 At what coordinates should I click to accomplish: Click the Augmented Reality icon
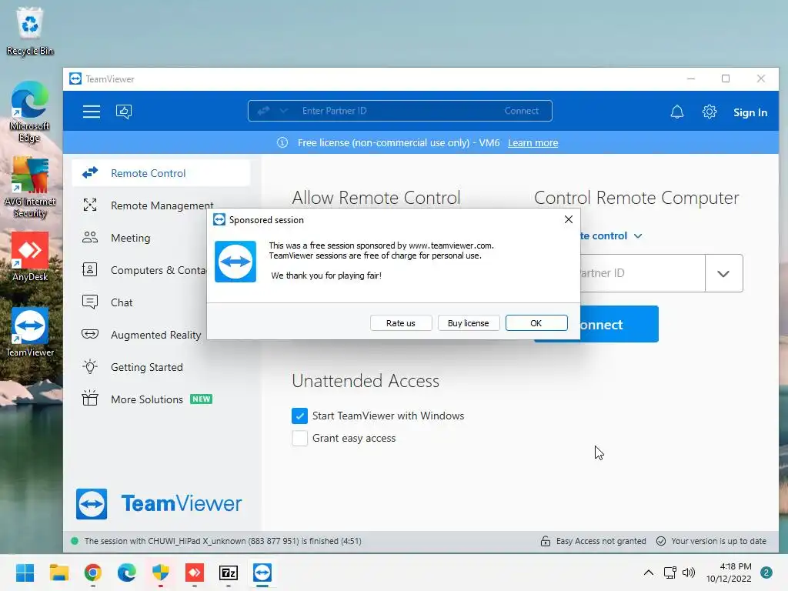tap(90, 334)
